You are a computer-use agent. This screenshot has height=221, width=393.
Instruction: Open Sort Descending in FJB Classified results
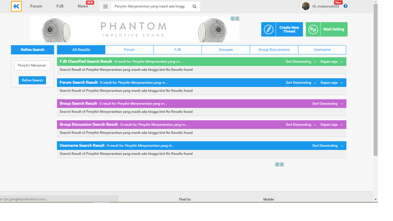[301, 62]
